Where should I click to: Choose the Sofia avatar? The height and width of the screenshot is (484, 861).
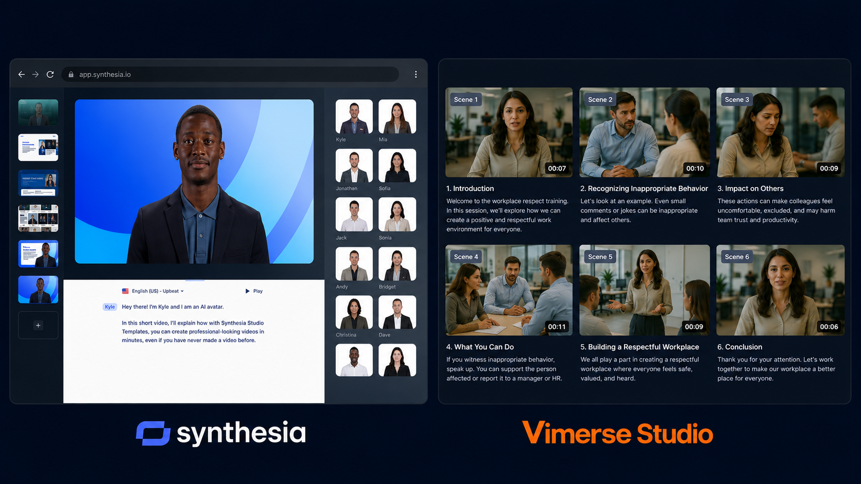(397, 166)
